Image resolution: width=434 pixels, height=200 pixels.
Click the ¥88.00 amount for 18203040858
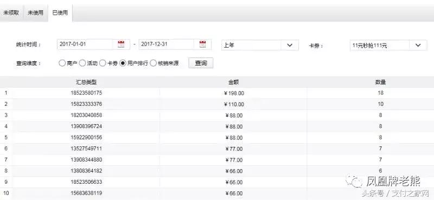coord(234,115)
